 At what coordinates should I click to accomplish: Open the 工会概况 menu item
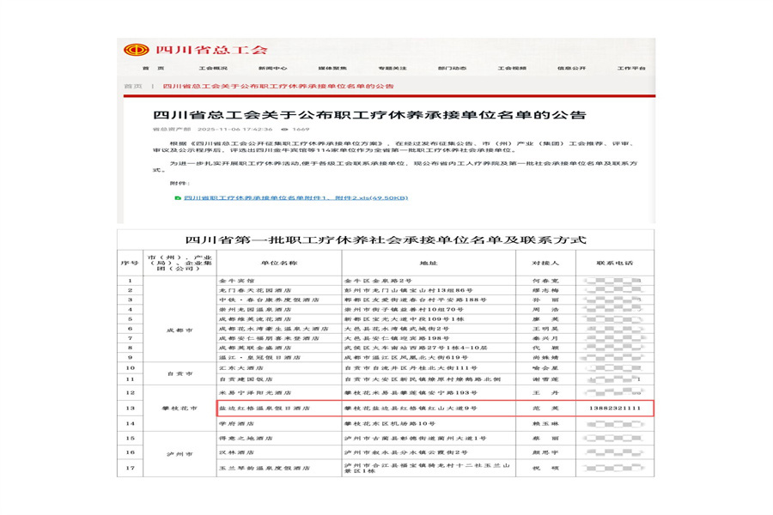coord(214,68)
